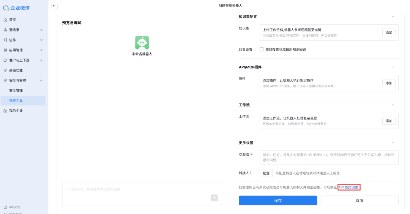Click 添加工作流，让机器人处理复杂流程 text
410x214 pixels.
point(290,118)
